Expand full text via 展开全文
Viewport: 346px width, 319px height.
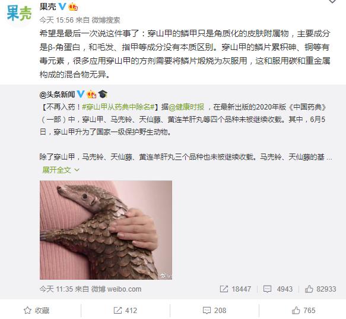61,170
